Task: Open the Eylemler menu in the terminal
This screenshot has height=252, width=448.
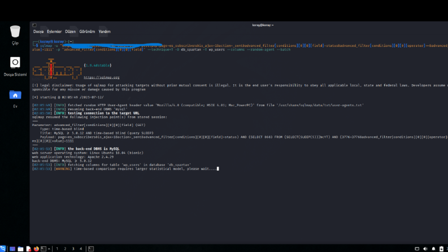Action: [54, 32]
